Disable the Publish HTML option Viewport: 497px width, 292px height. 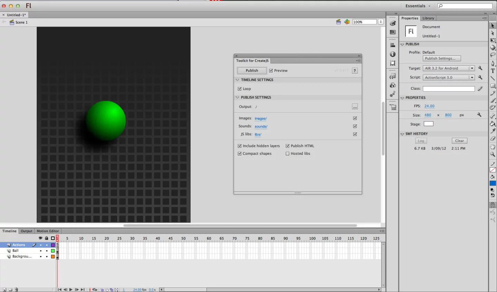(x=288, y=145)
